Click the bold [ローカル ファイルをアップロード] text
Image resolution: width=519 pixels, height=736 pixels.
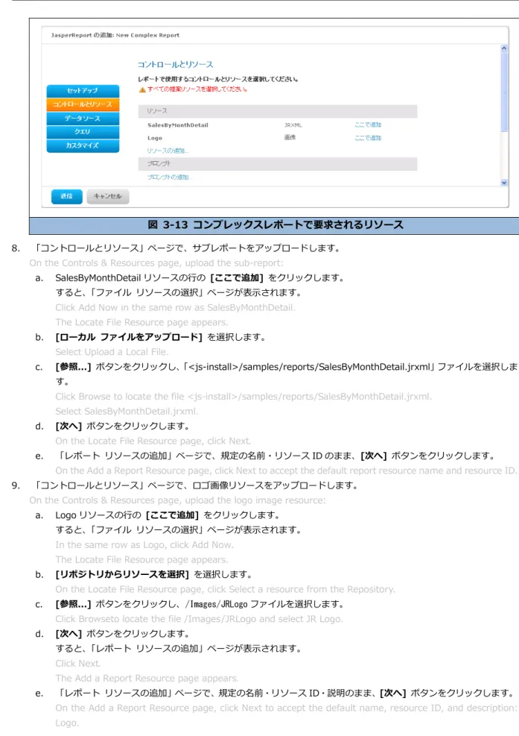click(x=129, y=337)
